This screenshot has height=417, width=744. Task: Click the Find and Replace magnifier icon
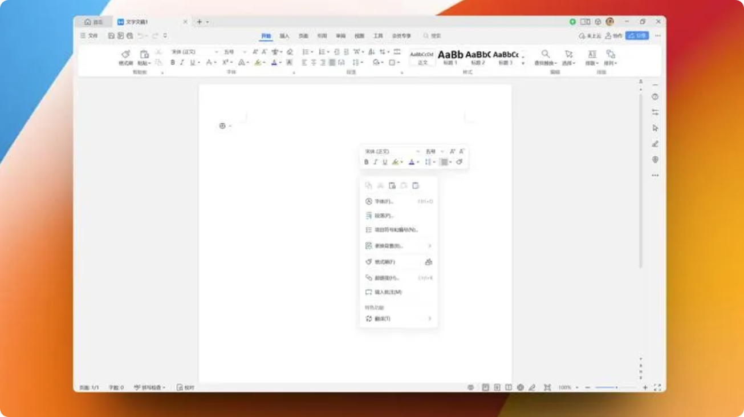click(x=546, y=54)
